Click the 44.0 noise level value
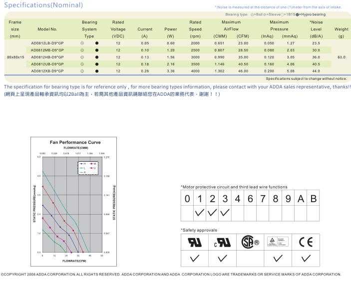 tap(316, 71)
